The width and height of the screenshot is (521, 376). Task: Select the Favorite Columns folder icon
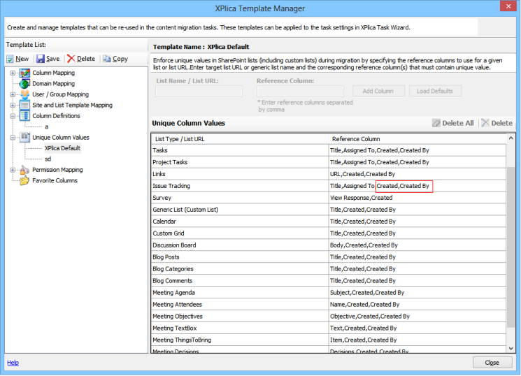[x=24, y=180]
